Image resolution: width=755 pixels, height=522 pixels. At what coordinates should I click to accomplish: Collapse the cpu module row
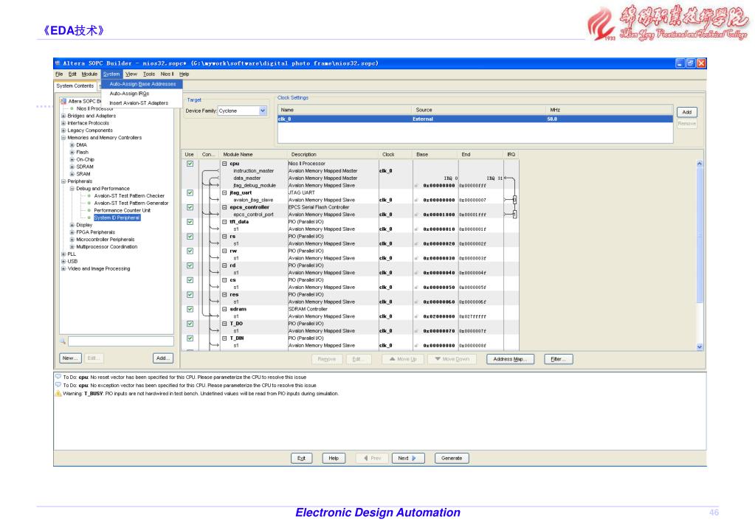tap(224, 164)
